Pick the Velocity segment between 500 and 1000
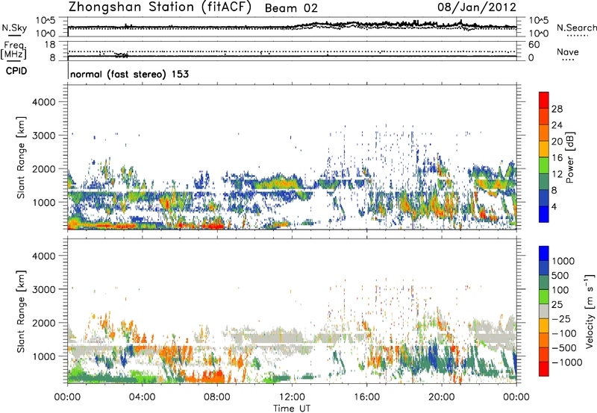 tap(544, 268)
